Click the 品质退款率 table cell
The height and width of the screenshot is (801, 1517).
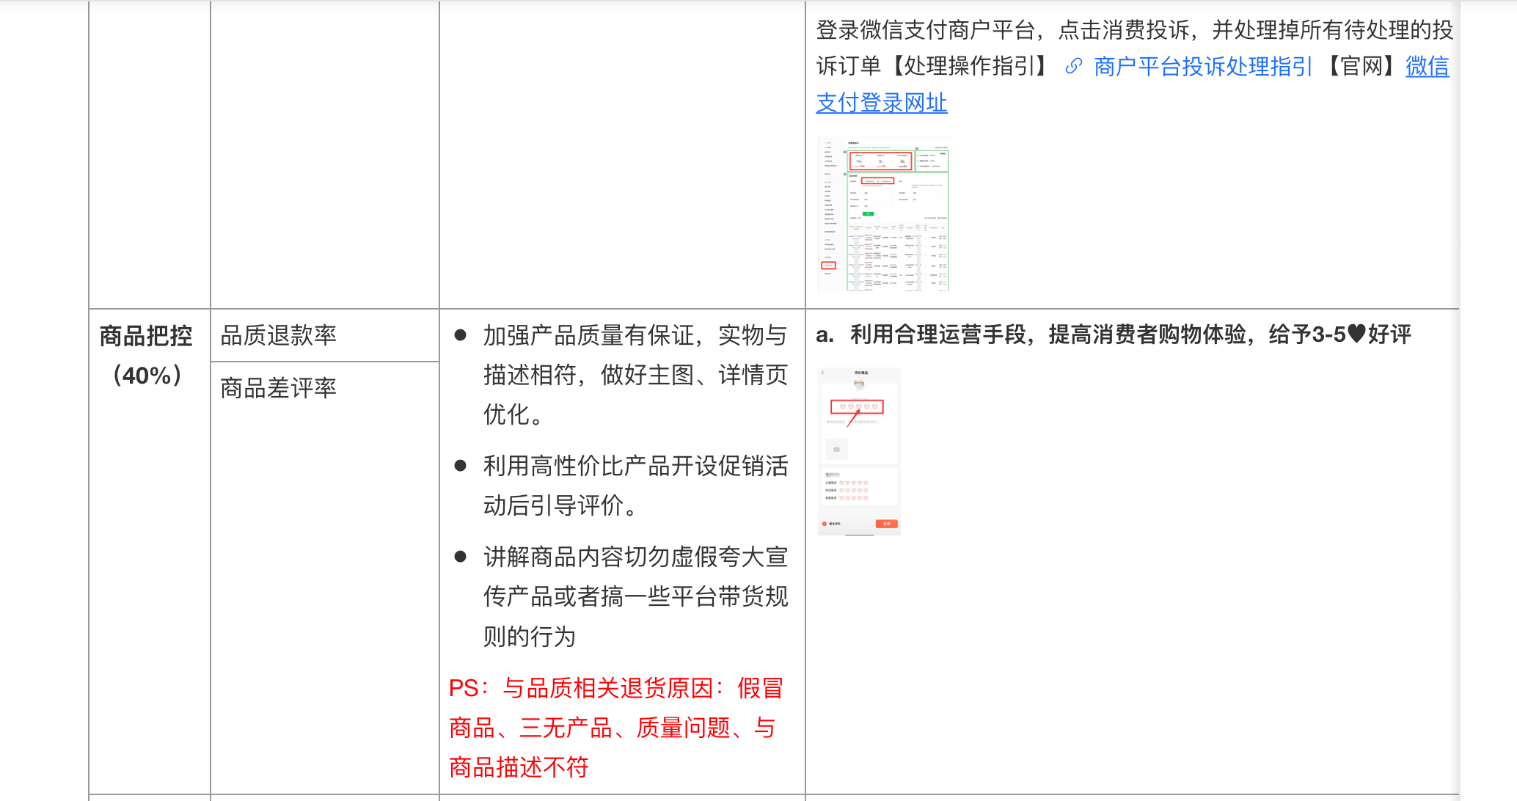pyautogui.click(x=279, y=335)
